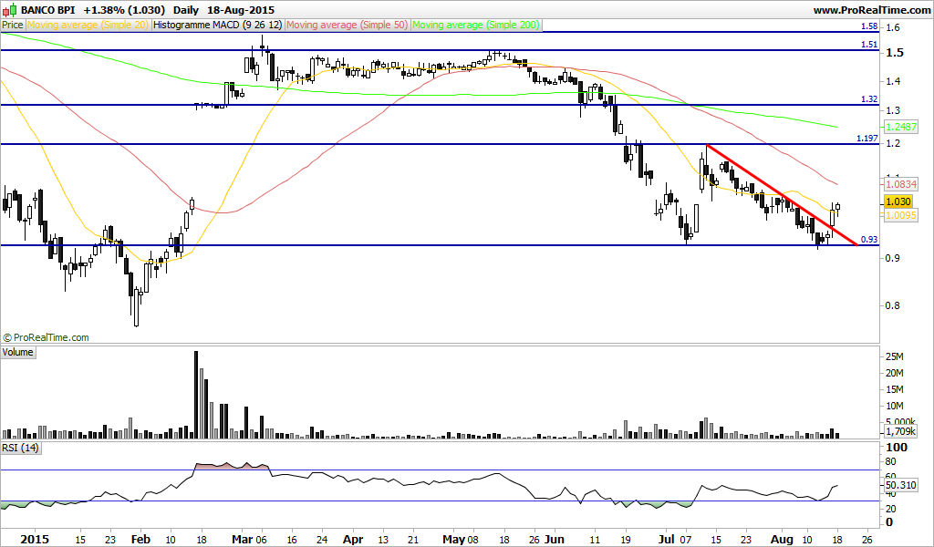The width and height of the screenshot is (934, 547).
Task: Click the Apr month label on time axis
Action: tap(353, 540)
